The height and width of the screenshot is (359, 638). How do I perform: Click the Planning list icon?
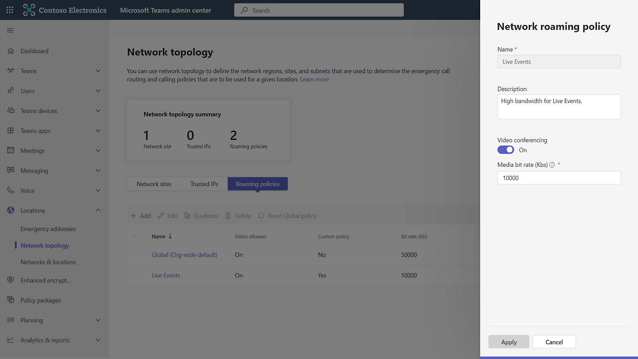(11, 320)
